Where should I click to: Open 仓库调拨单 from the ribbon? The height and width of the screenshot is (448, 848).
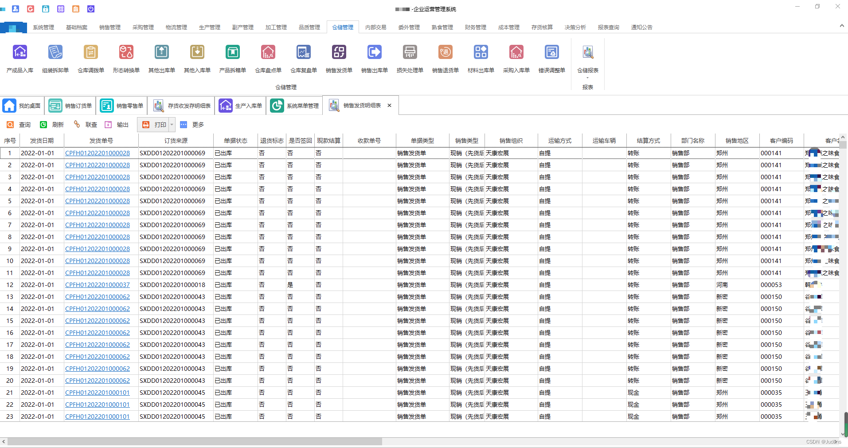(90, 58)
